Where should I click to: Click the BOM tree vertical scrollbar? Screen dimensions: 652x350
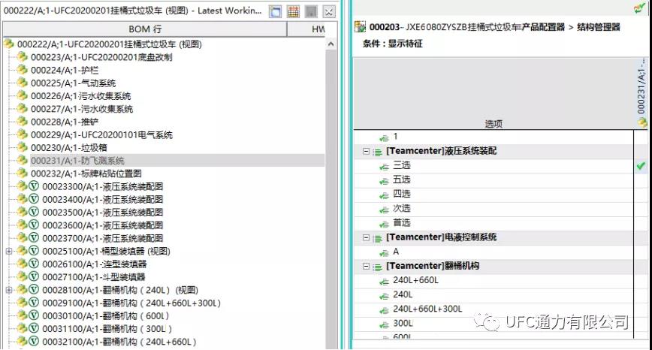click(x=331, y=188)
